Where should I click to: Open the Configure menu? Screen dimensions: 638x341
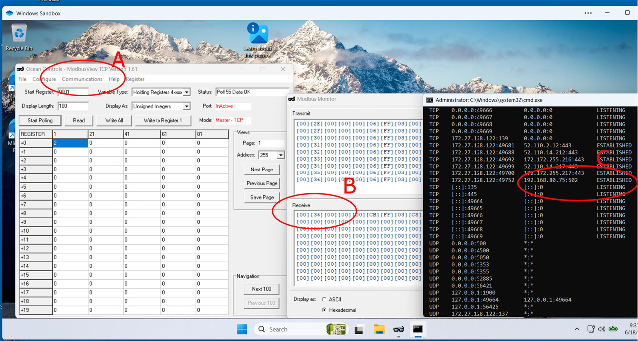pos(44,79)
